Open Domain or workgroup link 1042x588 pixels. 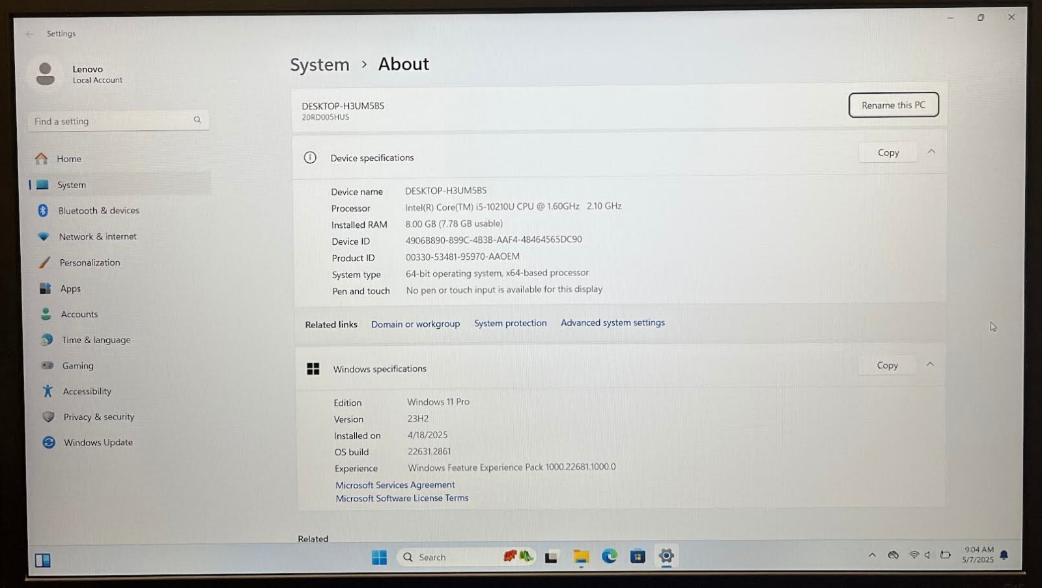(415, 324)
